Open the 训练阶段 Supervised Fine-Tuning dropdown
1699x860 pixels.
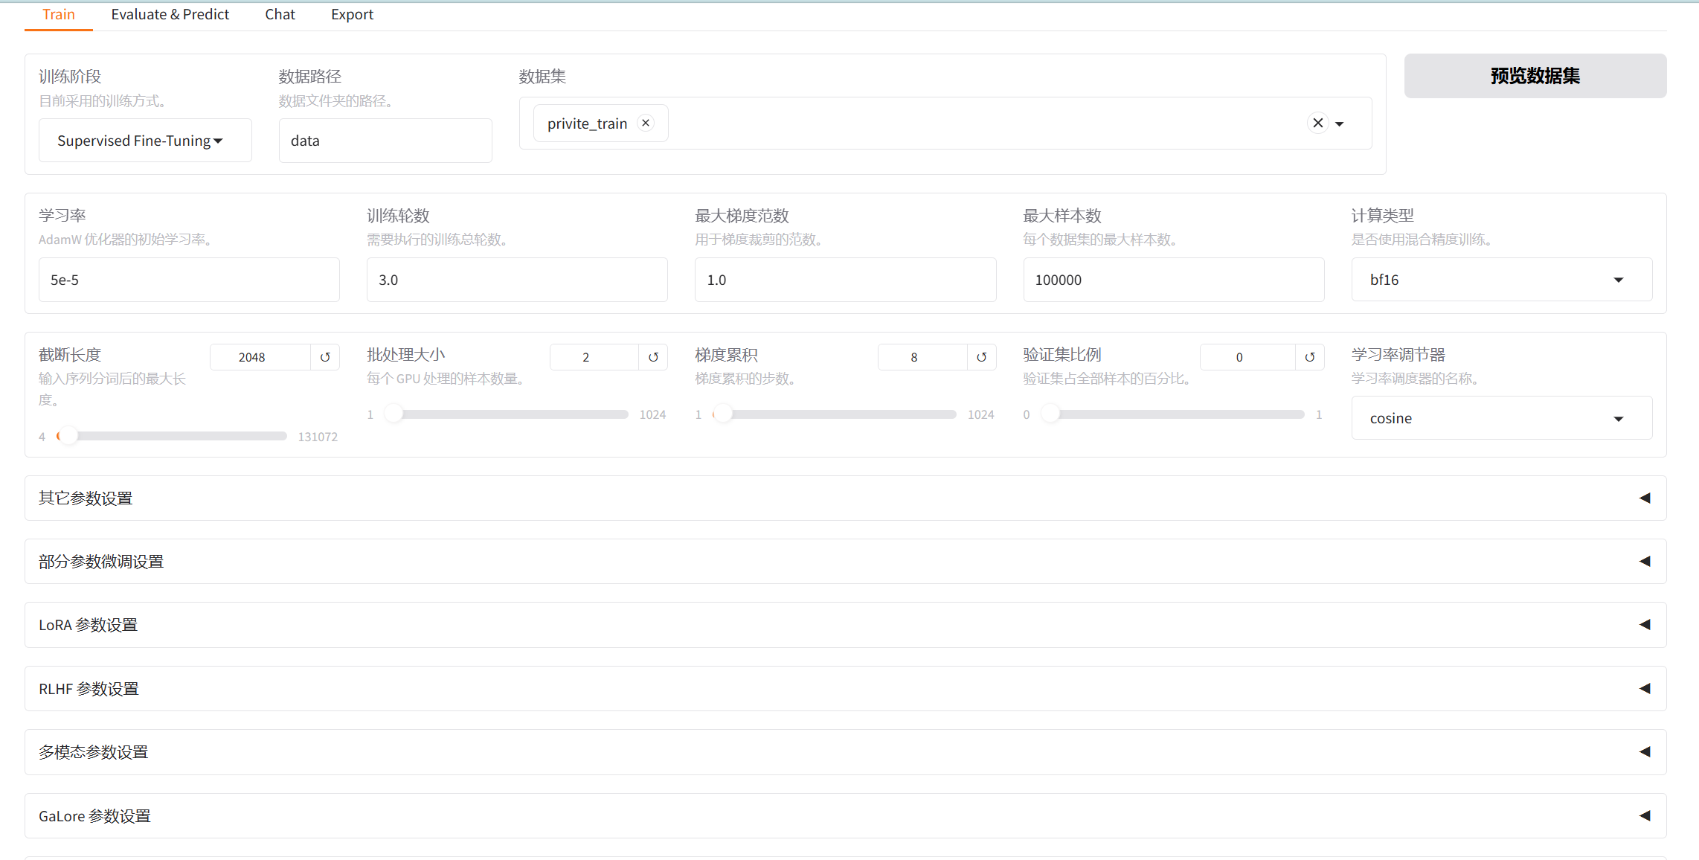(145, 141)
